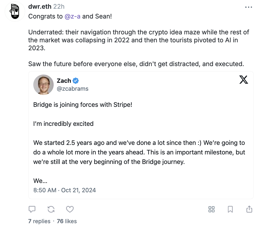Open @zcabrams profile handle
Image resolution: width=259 pixels, height=229 pixels.
tap(72, 89)
